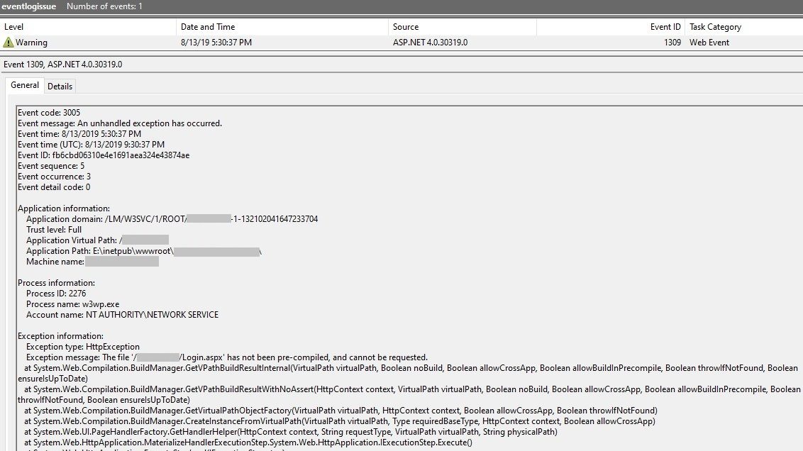The height and width of the screenshot is (451, 803).
Task: Select the Event code 3005 text line
Action: pos(49,112)
